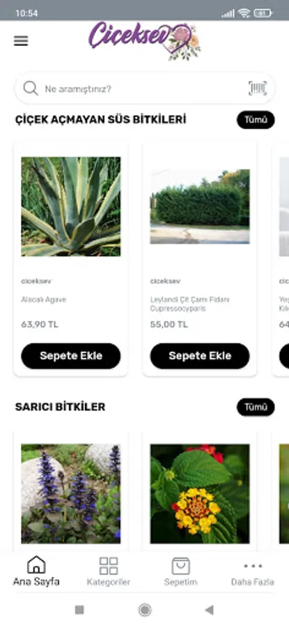Click the Çiçeksev logo
289x627 pixels.
(145, 41)
